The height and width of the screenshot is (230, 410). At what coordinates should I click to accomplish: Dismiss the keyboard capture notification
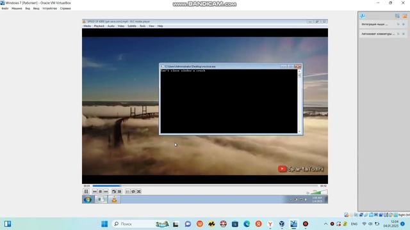pyautogui.click(x=404, y=34)
